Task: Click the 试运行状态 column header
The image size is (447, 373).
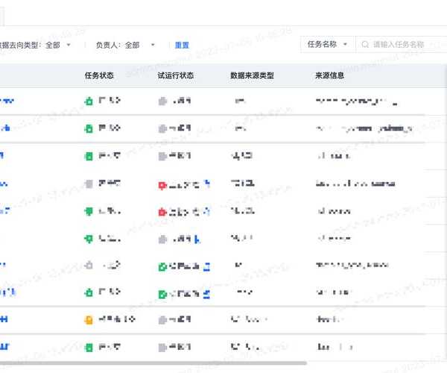Action: [x=176, y=75]
